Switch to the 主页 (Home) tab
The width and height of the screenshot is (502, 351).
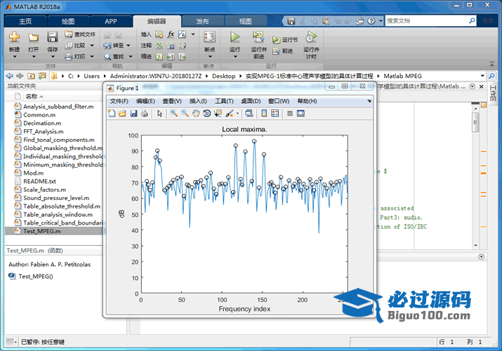[25, 21]
